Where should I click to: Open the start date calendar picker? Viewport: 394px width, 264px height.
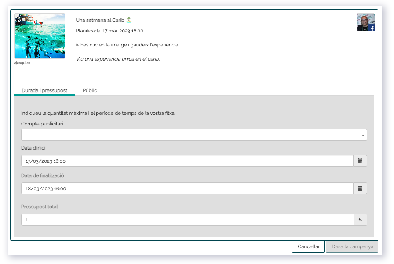(360, 161)
